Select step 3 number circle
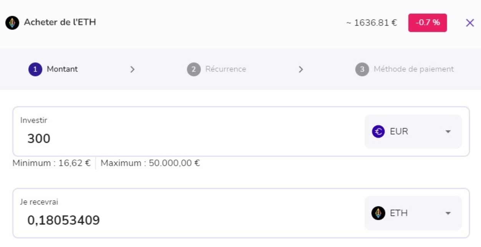This screenshot has width=481, height=247. [362, 69]
